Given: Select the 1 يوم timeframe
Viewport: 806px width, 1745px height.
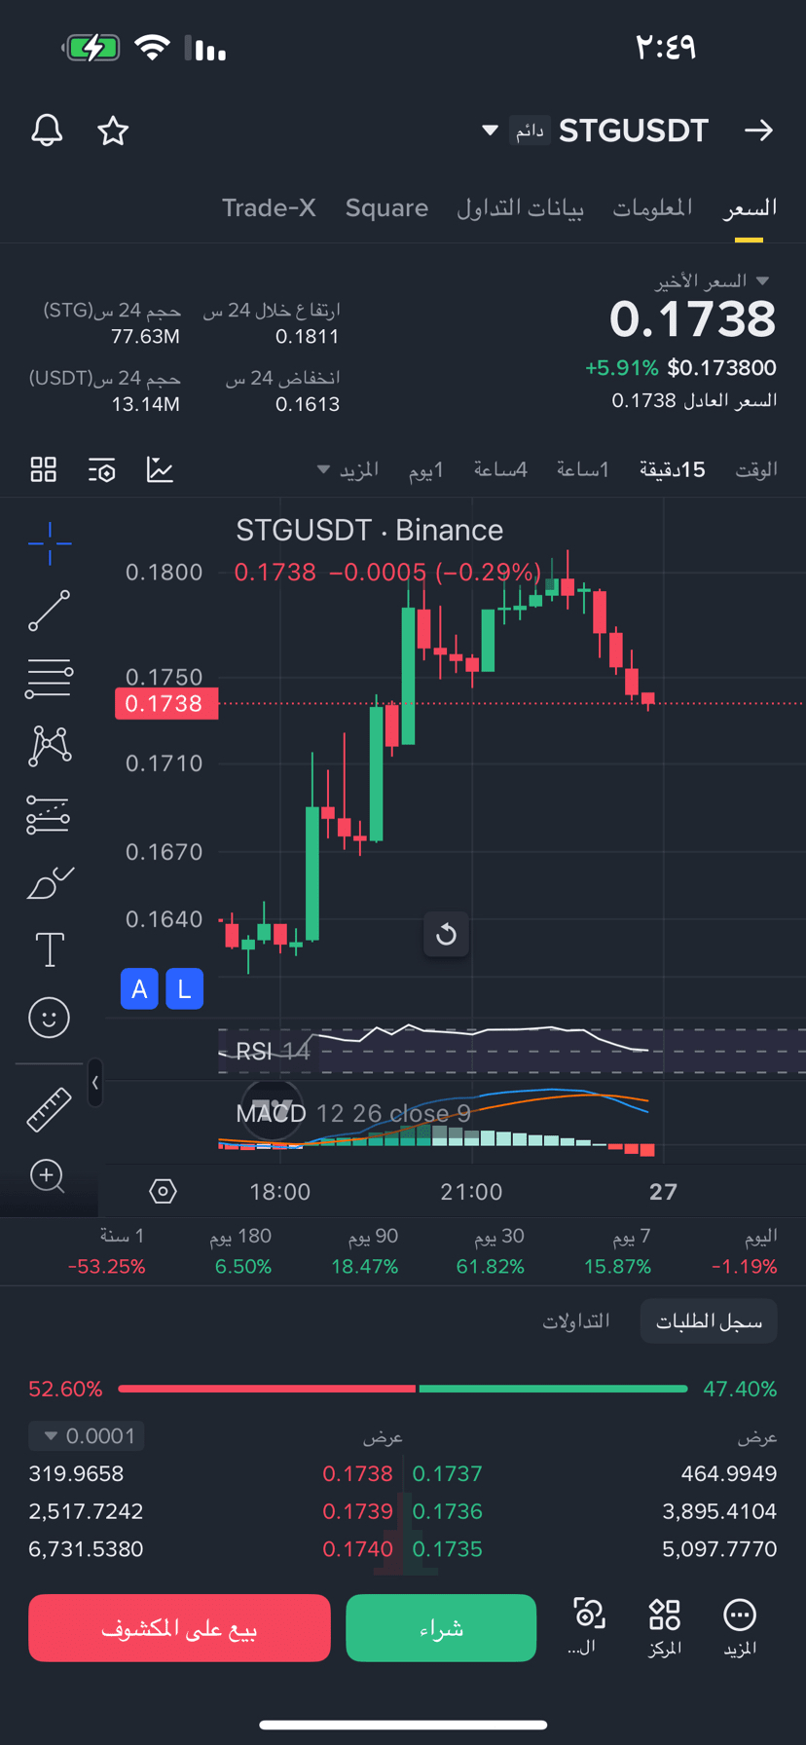Looking at the screenshot, I should click(426, 470).
